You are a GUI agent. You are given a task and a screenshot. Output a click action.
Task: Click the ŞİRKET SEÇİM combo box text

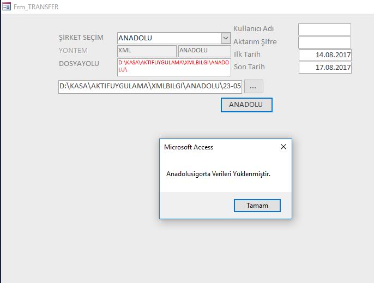pos(169,38)
